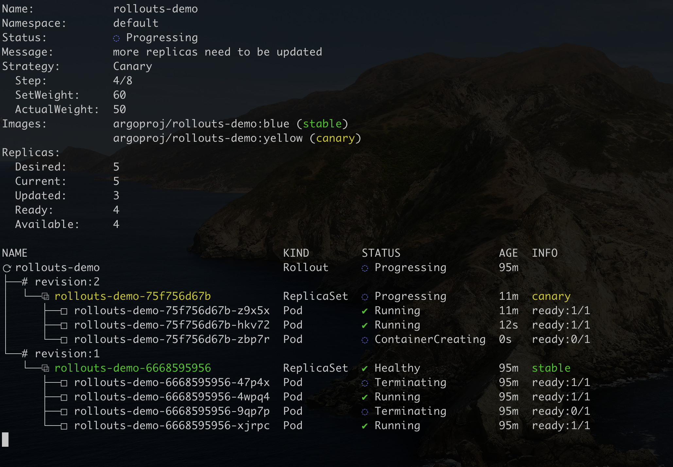Click the pod square icon for 4wpq4

[x=64, y=397]
